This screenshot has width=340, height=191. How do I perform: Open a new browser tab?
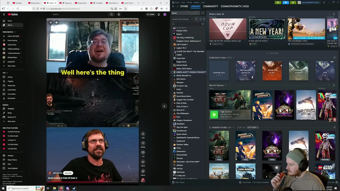click(x=139, y=3)
